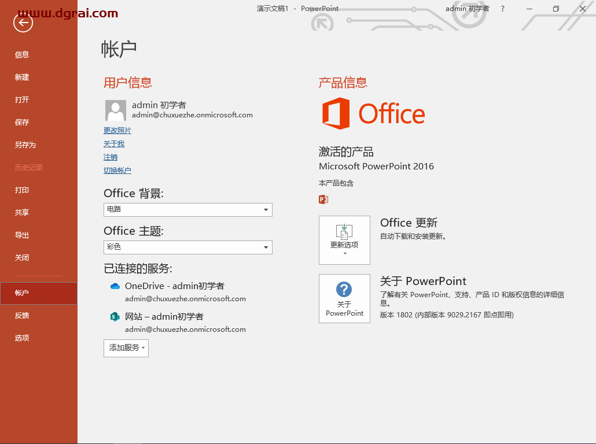Click the 关于 PowerPoint button
This screenshot has height=444, width=596.
tap(344, 298)
